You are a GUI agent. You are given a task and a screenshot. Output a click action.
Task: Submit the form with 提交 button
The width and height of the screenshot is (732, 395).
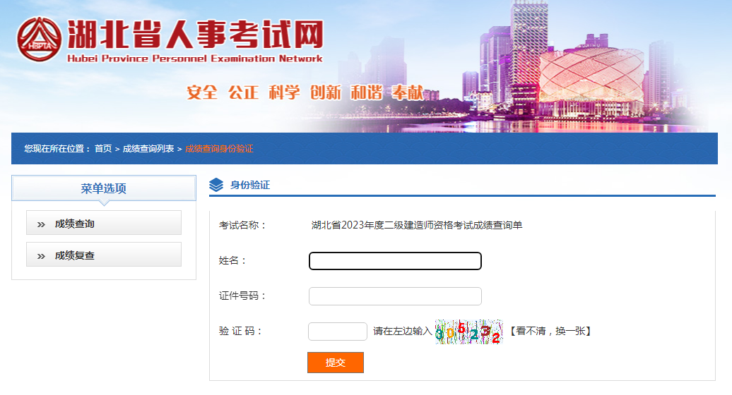point(336,363)
